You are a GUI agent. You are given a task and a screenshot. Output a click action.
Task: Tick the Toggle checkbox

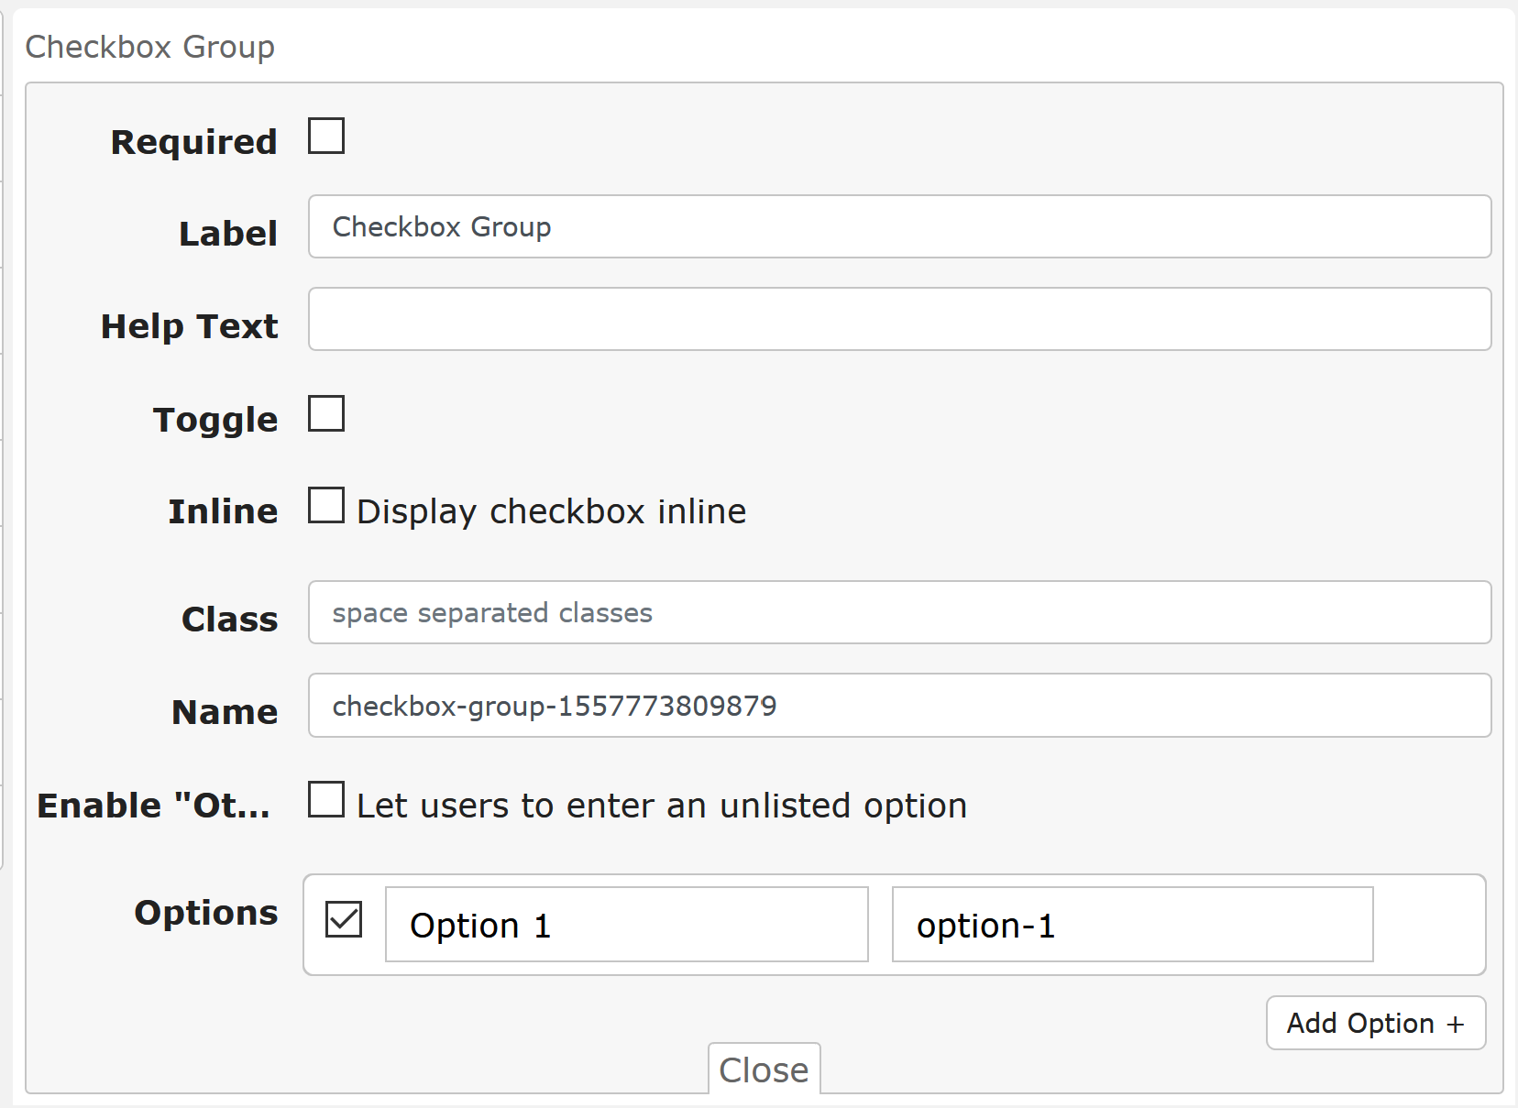[326, 413]
